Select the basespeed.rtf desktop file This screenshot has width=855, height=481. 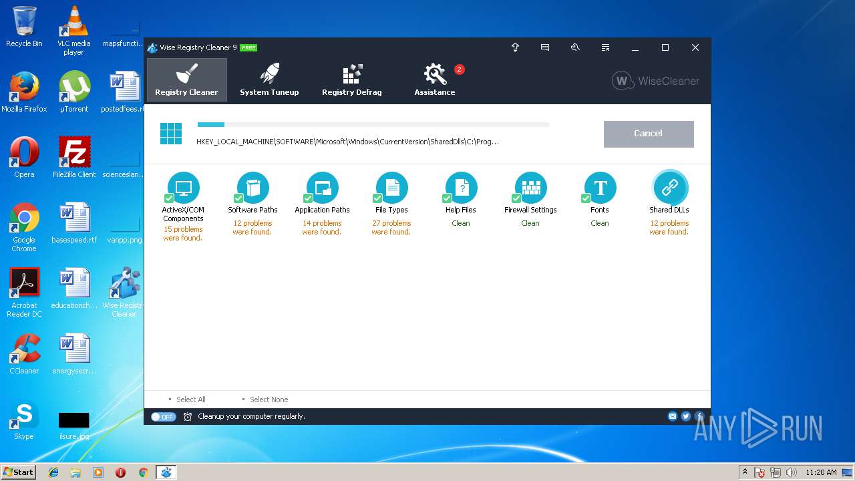point(74,223)
